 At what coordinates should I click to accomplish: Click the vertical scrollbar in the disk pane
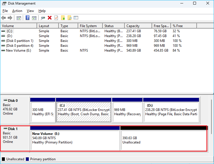(211, 114)
